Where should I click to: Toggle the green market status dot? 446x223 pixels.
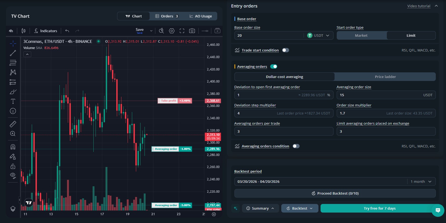point(99,41)
